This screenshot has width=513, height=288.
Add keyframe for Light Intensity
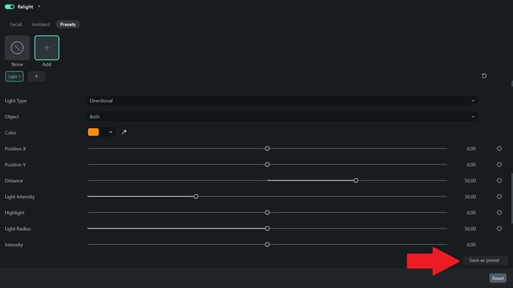tap(500, 196)
